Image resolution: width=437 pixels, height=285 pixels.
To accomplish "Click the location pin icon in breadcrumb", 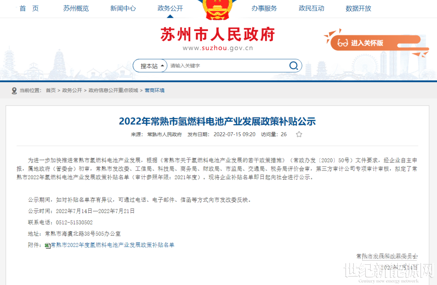I will coord(15,91).
